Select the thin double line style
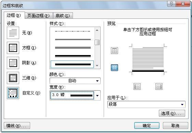This screenshot has height=133, width=192. pos(73,39)
